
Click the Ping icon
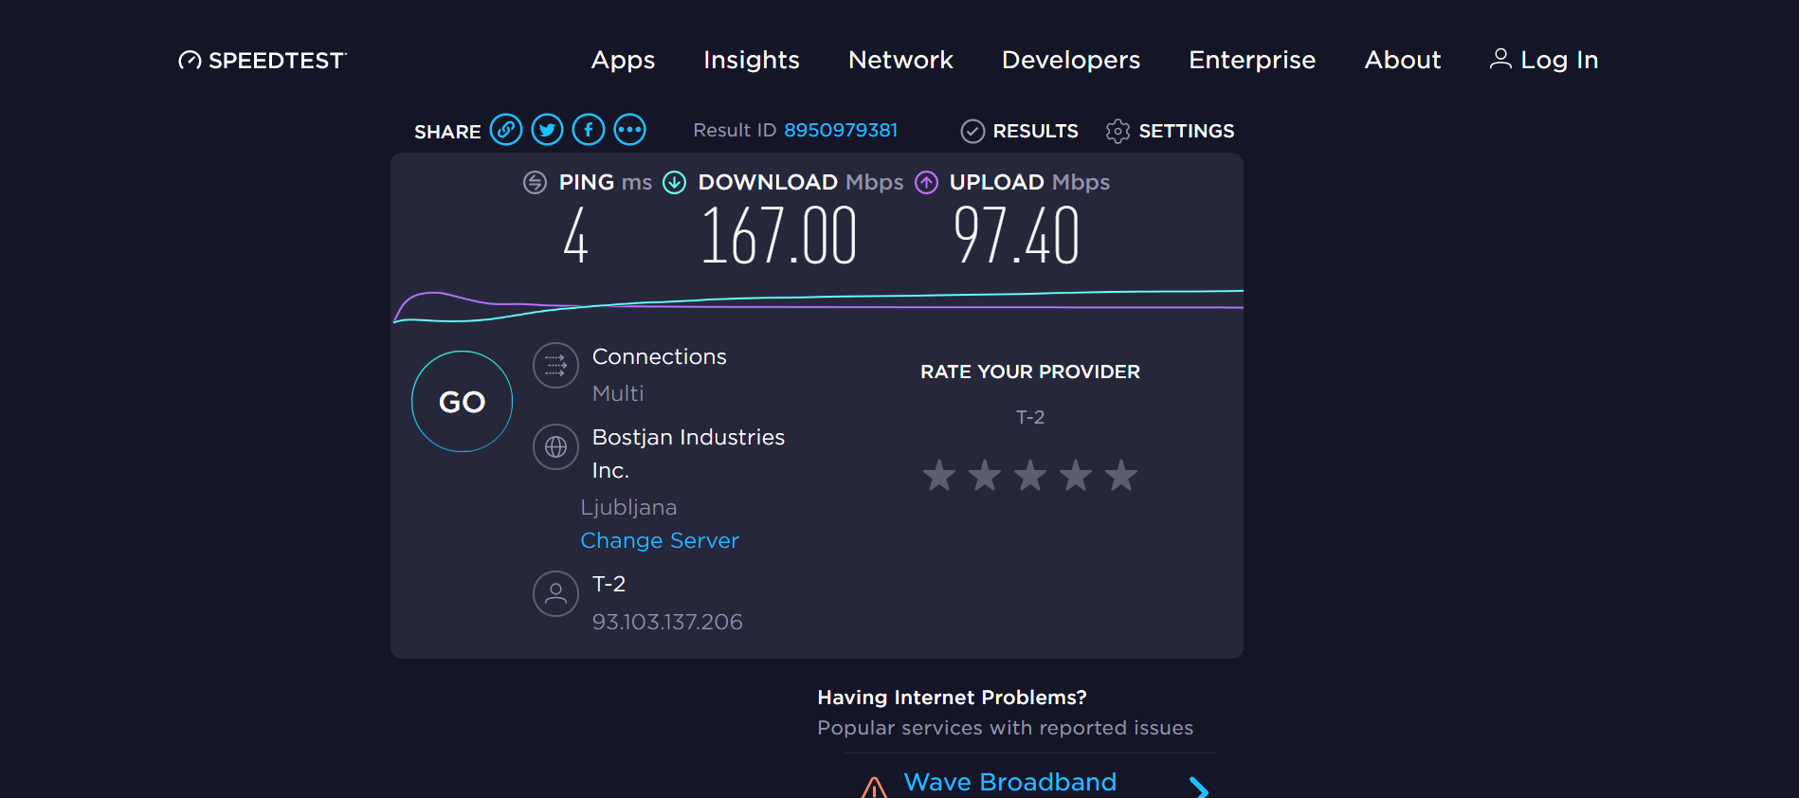point(535,182)
